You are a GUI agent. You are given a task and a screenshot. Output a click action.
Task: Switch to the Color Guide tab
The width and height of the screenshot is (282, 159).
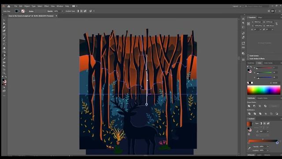(x=268, y=63)
